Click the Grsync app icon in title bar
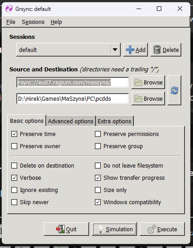This screenshot has height=248, width=193. [9, 9]
